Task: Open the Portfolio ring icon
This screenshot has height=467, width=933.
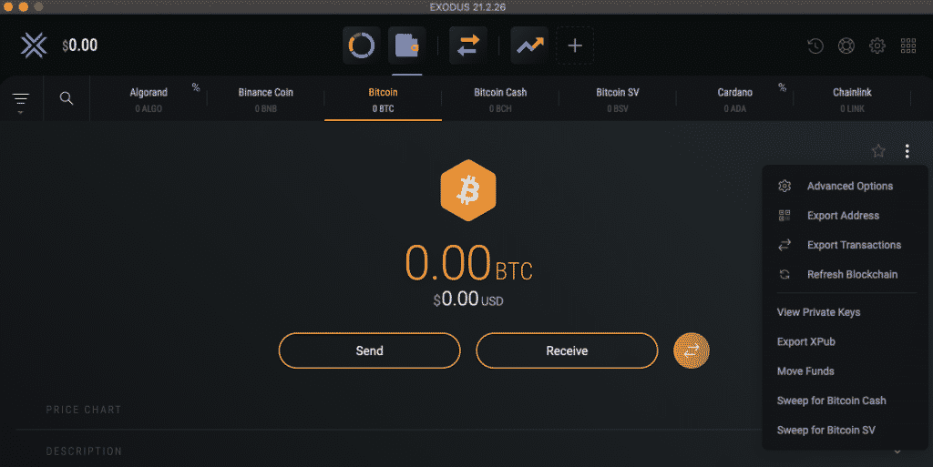Action: (361, 46)
